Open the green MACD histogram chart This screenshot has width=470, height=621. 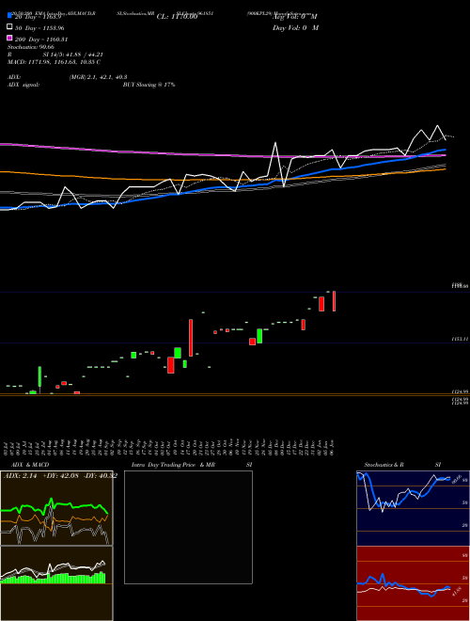(x=56, y=583)
